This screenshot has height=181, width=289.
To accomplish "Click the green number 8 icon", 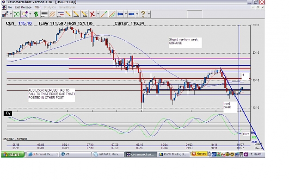I will tap(36, 14).
